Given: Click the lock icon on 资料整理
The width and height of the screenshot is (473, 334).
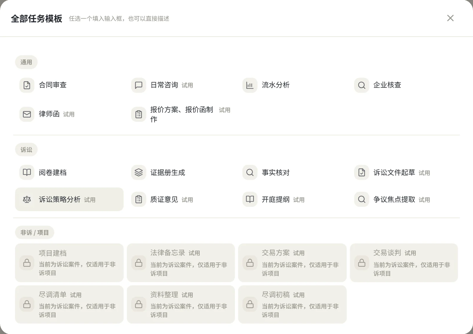Looking at the screenshot, I should coord(139,304).
